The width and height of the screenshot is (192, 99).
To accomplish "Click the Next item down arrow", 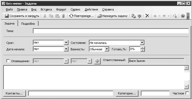I will (x=164, y=16).
